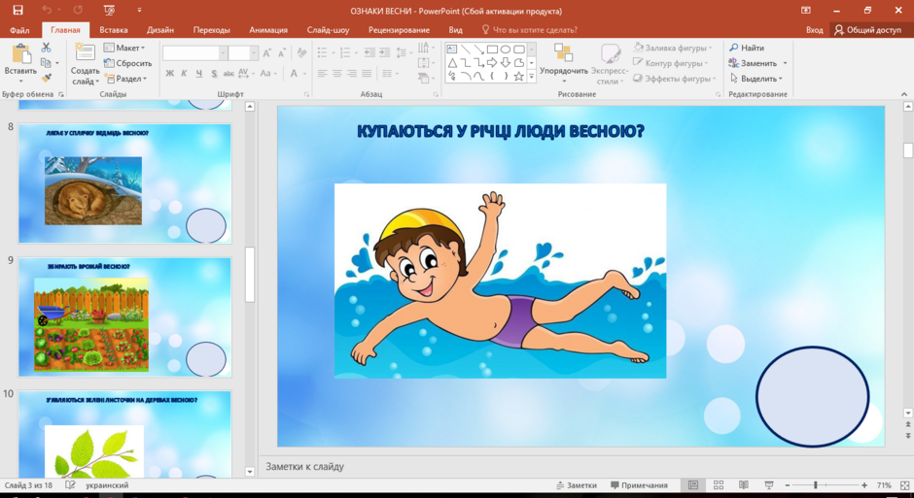Select slide 9 thumbnail with the garden
Screen dimensions: 914x498
click(x=124, y=317)
